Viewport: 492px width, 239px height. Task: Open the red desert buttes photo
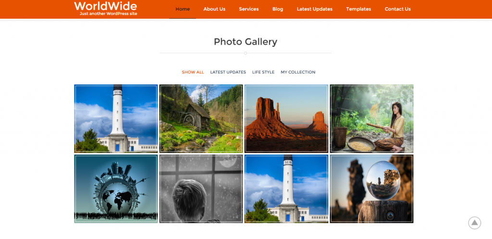pyautogui.click(x=286, y=119)
